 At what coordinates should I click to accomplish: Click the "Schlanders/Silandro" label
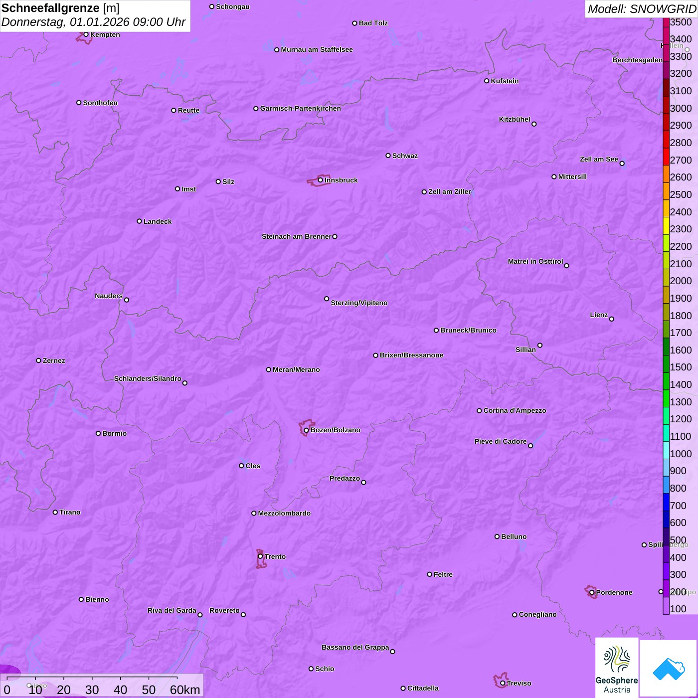(x=148, y=378)
